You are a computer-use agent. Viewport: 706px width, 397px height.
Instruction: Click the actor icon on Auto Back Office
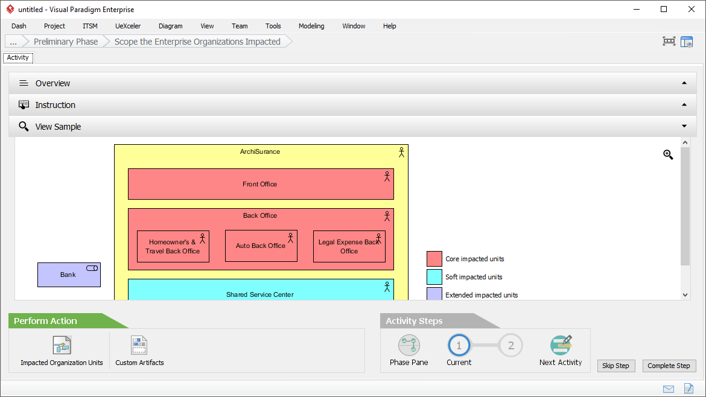(x=290, y=238)
